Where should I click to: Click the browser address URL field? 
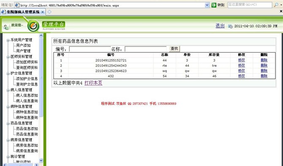coord(112,5)
